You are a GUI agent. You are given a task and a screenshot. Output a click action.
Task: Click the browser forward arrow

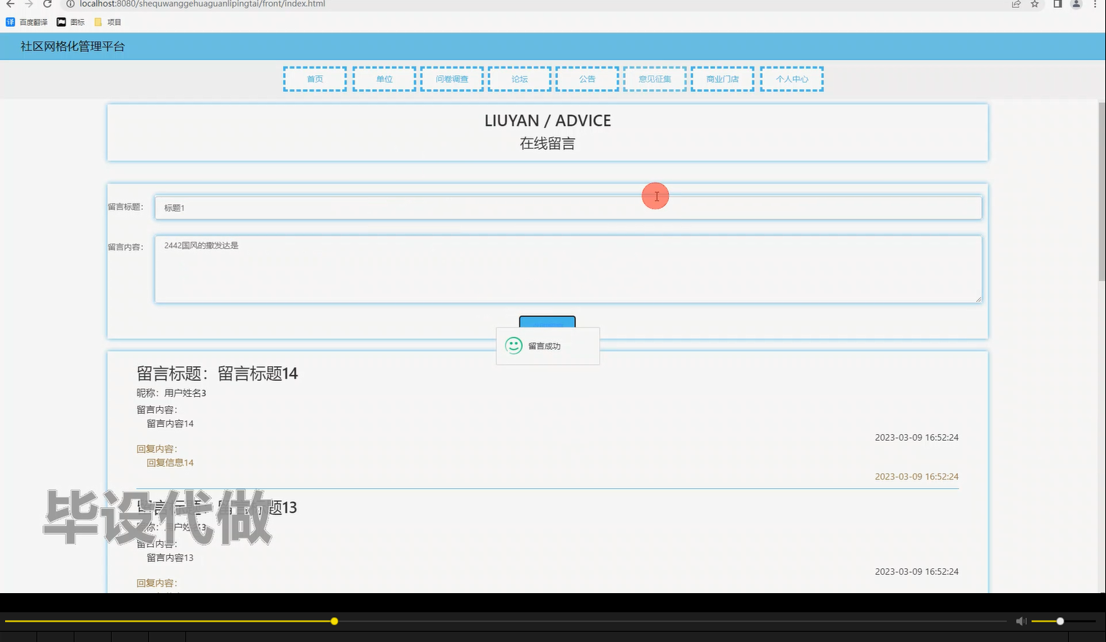(x=29, y=4)
